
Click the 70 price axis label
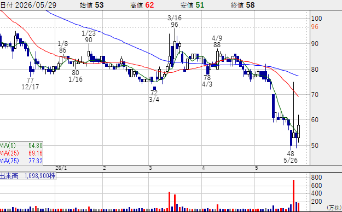point(315,95)
